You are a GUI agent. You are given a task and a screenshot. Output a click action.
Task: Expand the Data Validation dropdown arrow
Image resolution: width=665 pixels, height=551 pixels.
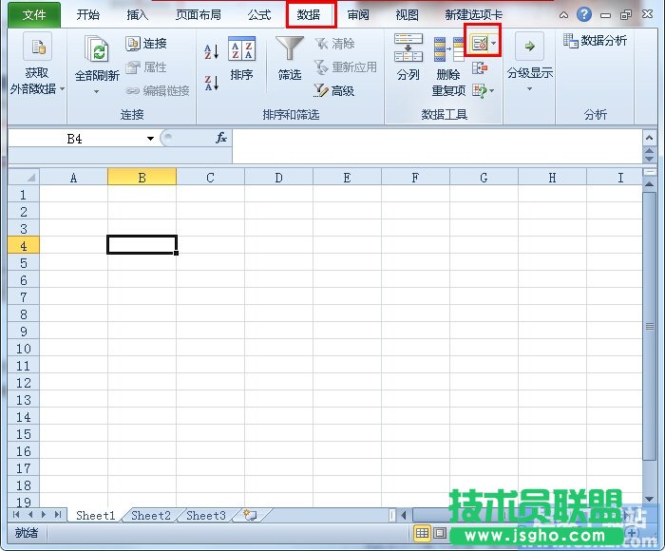[x=494, y=44]
